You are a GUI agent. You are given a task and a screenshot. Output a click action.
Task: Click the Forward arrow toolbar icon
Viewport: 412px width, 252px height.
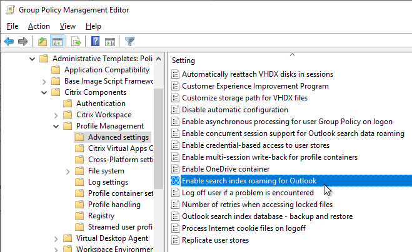pyautogui.click(x=23, y=41)
